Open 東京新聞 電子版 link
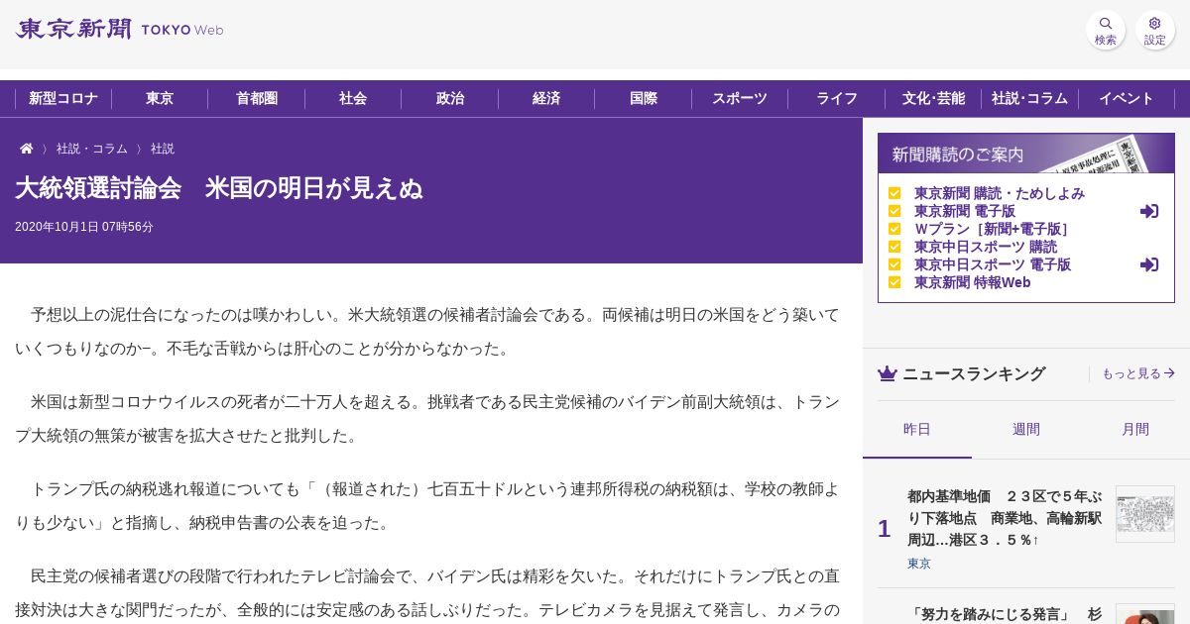Image resolution: width=1190 pixels, height=624 pixels. [965, 211]
